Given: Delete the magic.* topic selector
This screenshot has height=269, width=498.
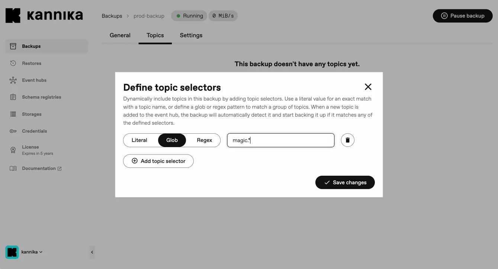Looking at the screenshot, I should [347, 140].
